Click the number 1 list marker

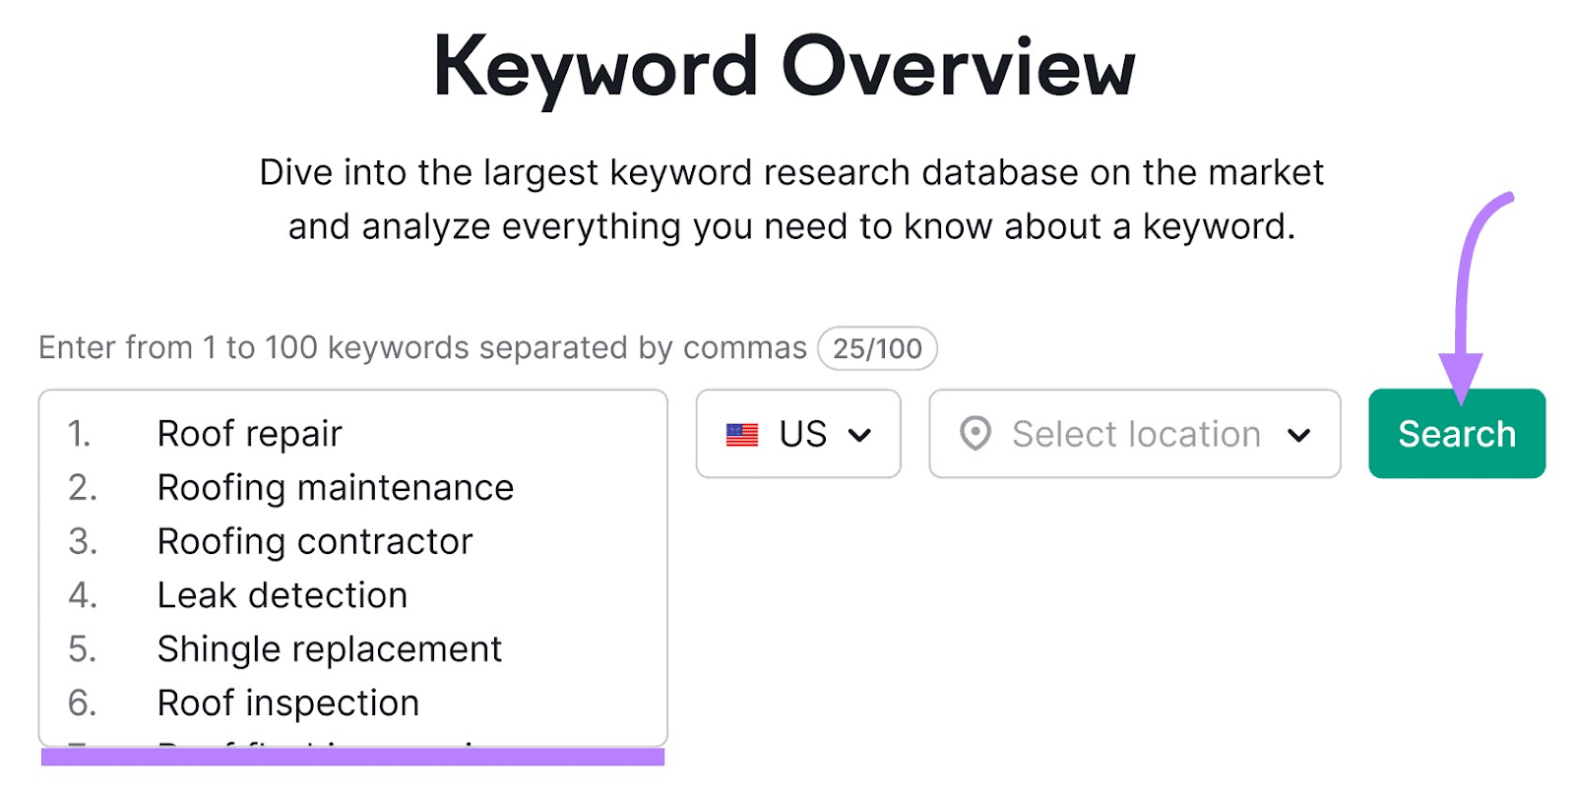coord(79,434)
